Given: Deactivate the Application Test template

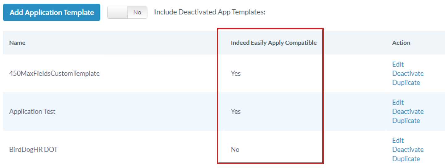Looking at the screenshot, I should coord(408,112).
